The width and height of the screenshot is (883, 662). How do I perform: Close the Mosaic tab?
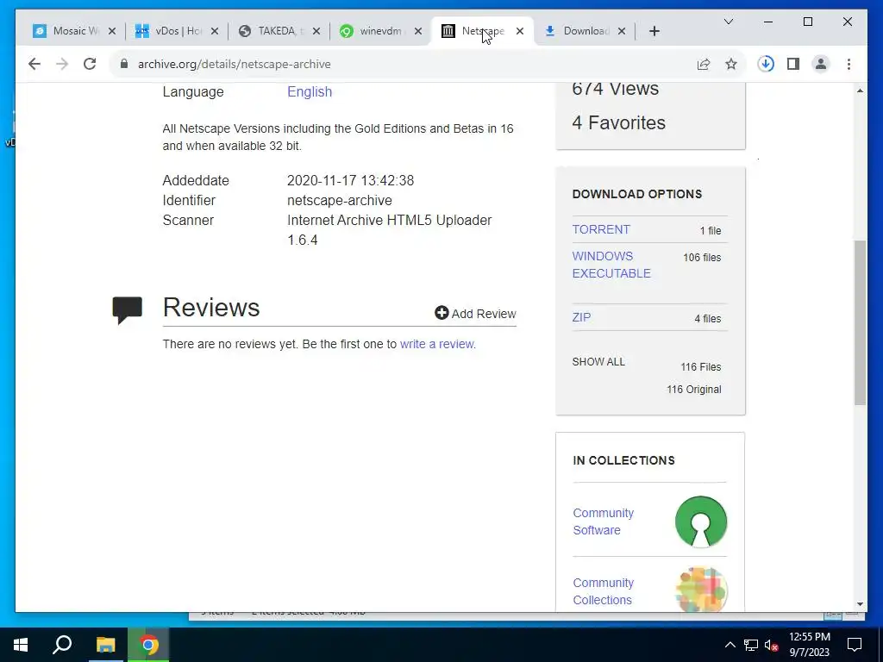[x=112, y=31]
